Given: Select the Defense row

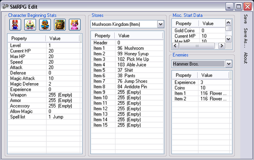Looking at the screenshot, I should [x=44, y=73].
